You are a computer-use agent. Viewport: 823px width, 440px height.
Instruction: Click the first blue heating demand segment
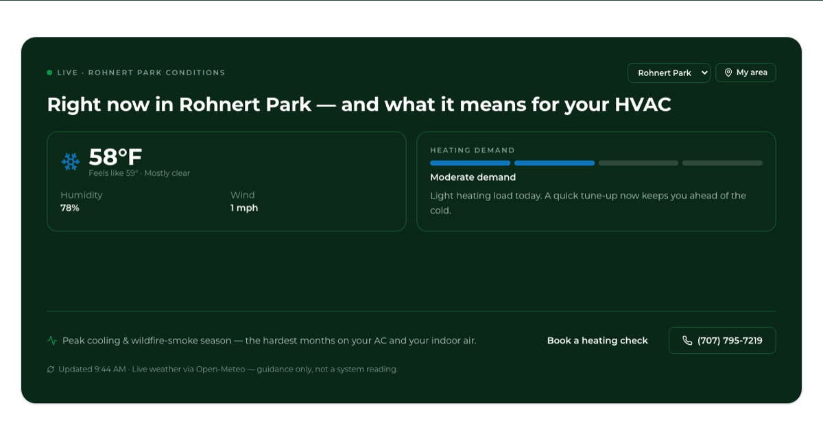(470, 163)
